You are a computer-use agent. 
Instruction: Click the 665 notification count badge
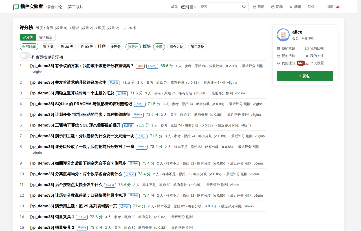click(x=301, y=63)
